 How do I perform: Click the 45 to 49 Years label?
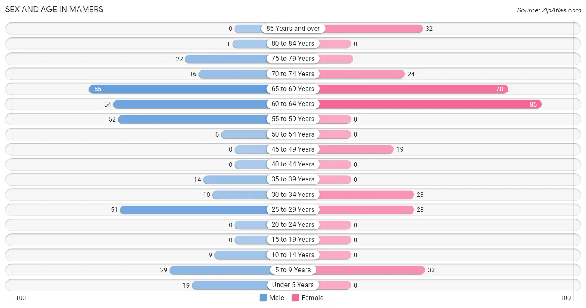click(293, 149)
